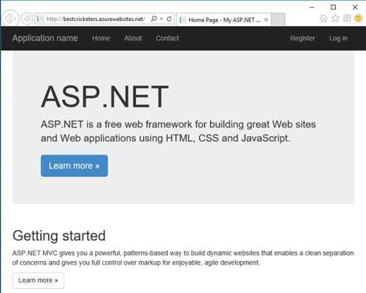Image resolution: width=366 pixels, height=293 pixels.
Task: Click the blue Learn more » button
Action: point(74,166)
